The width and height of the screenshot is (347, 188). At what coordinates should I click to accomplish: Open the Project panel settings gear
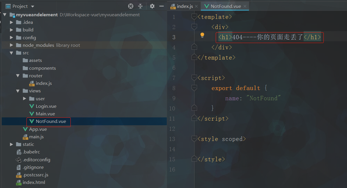[x=152, y=6]
